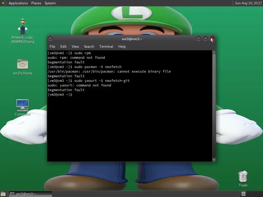
Task: Click the line 'sudo pacman -S neofetch'
Action: point(98,67)
